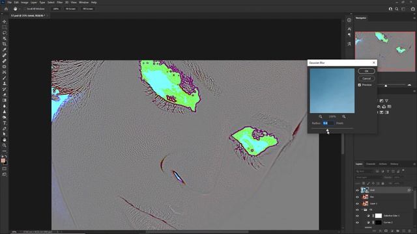Click the Home icon in options bar
The image size is (417, 234).
(6, 8)
